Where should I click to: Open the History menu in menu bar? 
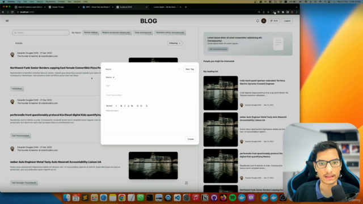(40, 2)
